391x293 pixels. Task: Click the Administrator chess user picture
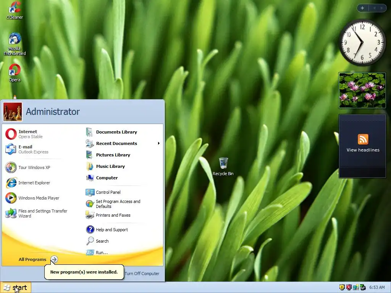pyautogui.click(x=13, y=112)
